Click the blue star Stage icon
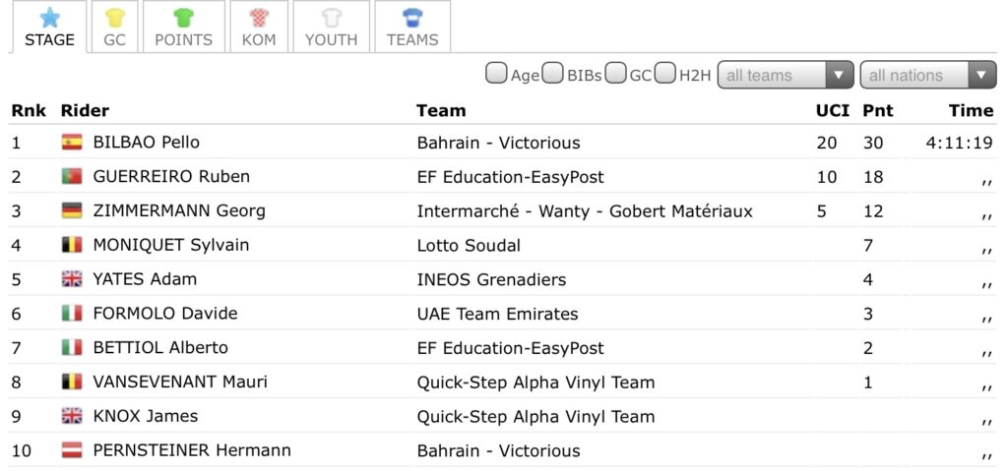Viewport: 1008px width, 471px height. point(49,18)
